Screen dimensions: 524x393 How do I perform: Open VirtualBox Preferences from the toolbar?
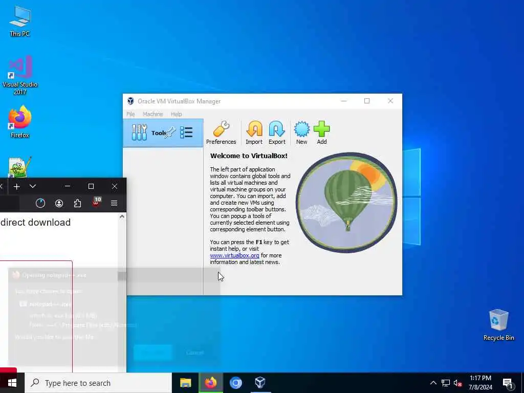tap(221, 133)
